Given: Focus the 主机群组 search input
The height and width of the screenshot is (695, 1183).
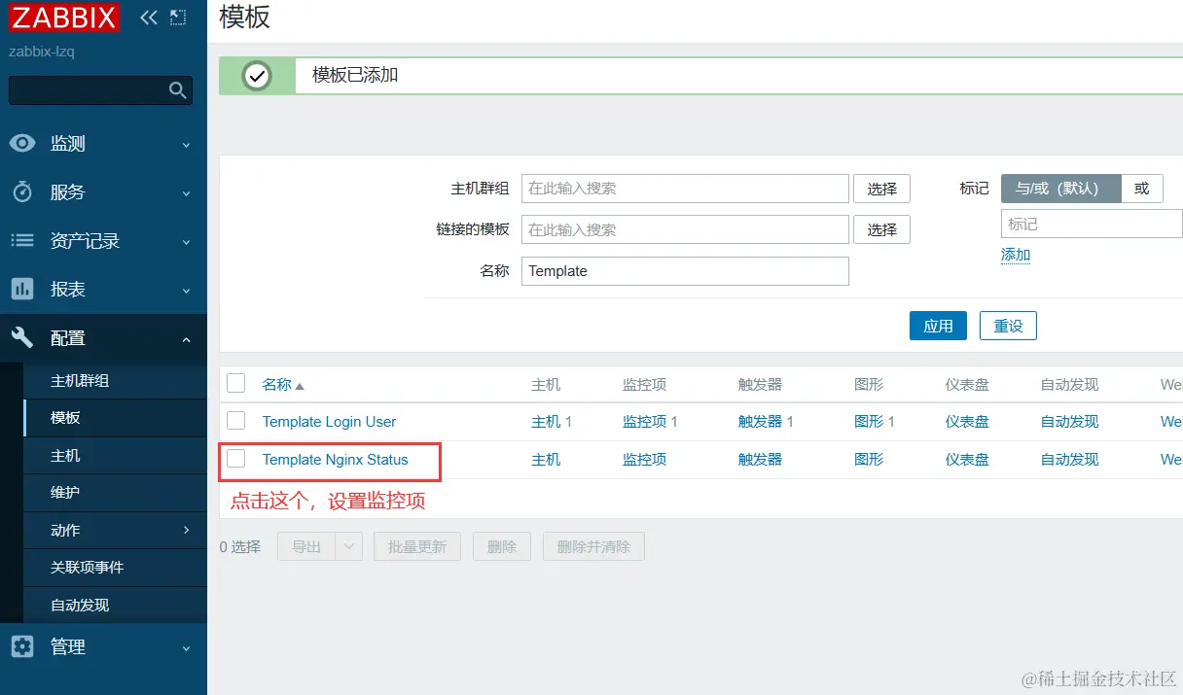Looking at the screenshot, I should [685, 189].
